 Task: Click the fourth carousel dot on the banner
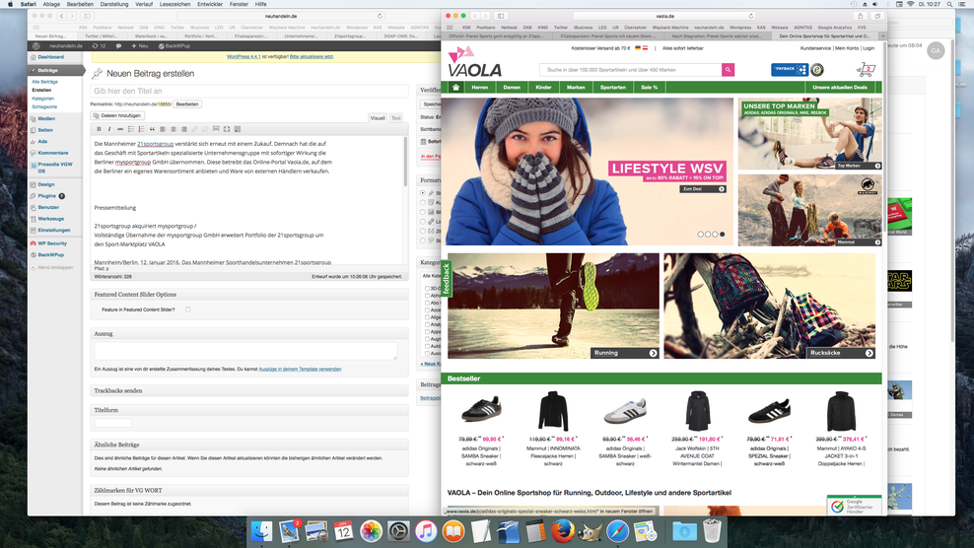pyautogui.click(x=722, y=235)
